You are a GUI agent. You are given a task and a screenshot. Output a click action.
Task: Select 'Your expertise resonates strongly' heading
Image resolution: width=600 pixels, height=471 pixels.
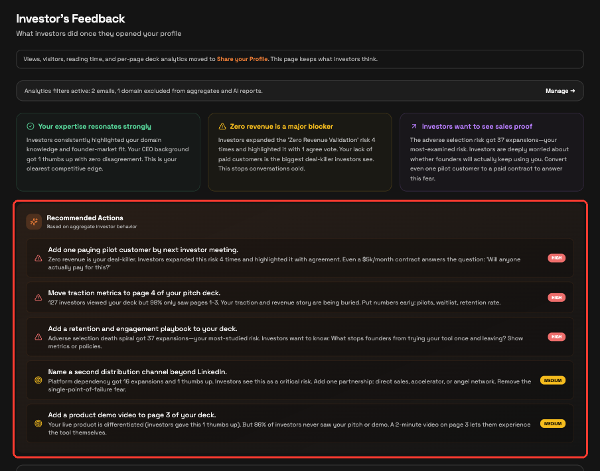pyautogui.click(x=94, y=126)
